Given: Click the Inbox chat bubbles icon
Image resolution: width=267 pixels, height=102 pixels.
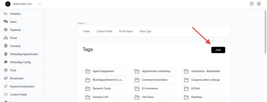Looking at the screenshot, I should [x=6, y=22].
